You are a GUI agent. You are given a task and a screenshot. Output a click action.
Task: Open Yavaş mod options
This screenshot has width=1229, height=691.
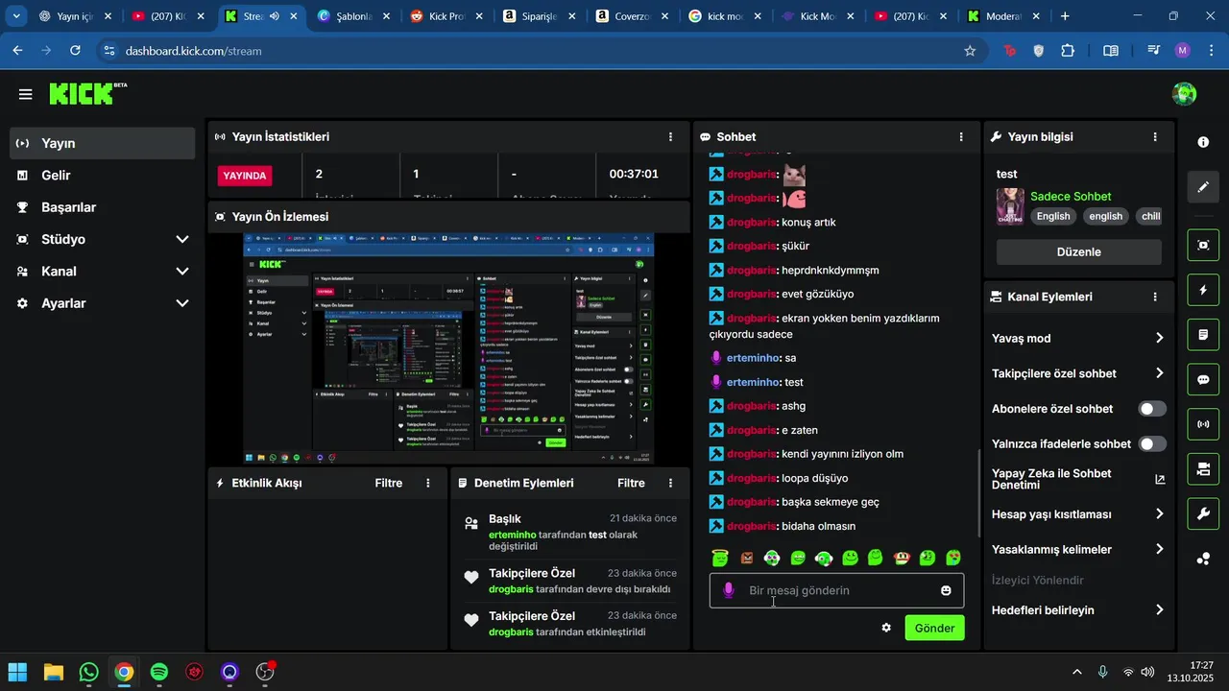click(x=1078, y=338)
